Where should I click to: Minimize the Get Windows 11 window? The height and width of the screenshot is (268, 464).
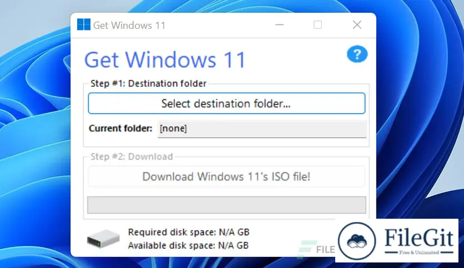[279, 25]
